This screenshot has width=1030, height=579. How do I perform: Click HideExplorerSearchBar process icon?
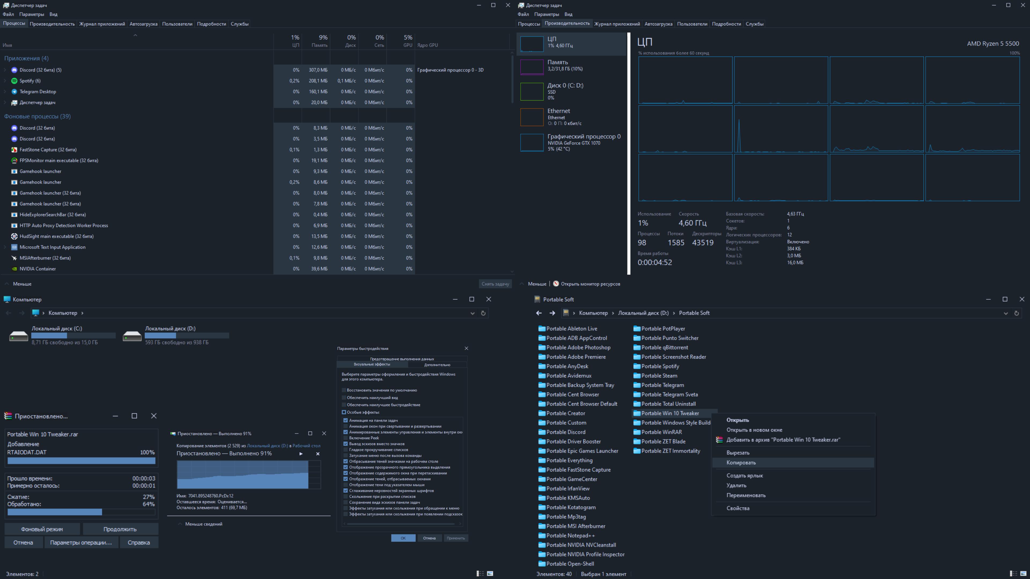14,214
